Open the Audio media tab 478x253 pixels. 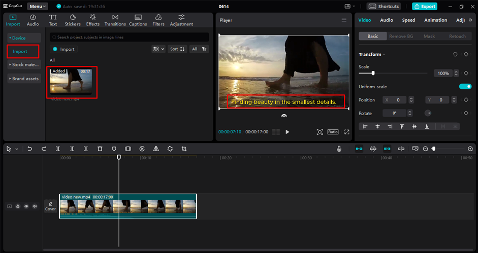[x=33, y=20]
